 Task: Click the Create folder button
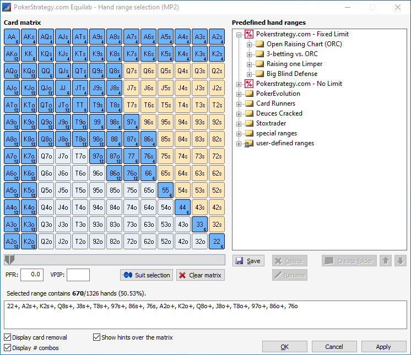pos(349,261)
